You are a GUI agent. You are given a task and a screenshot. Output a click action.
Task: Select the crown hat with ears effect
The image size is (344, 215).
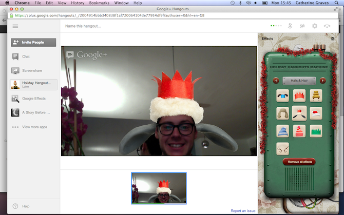click(x=299, y=113)
